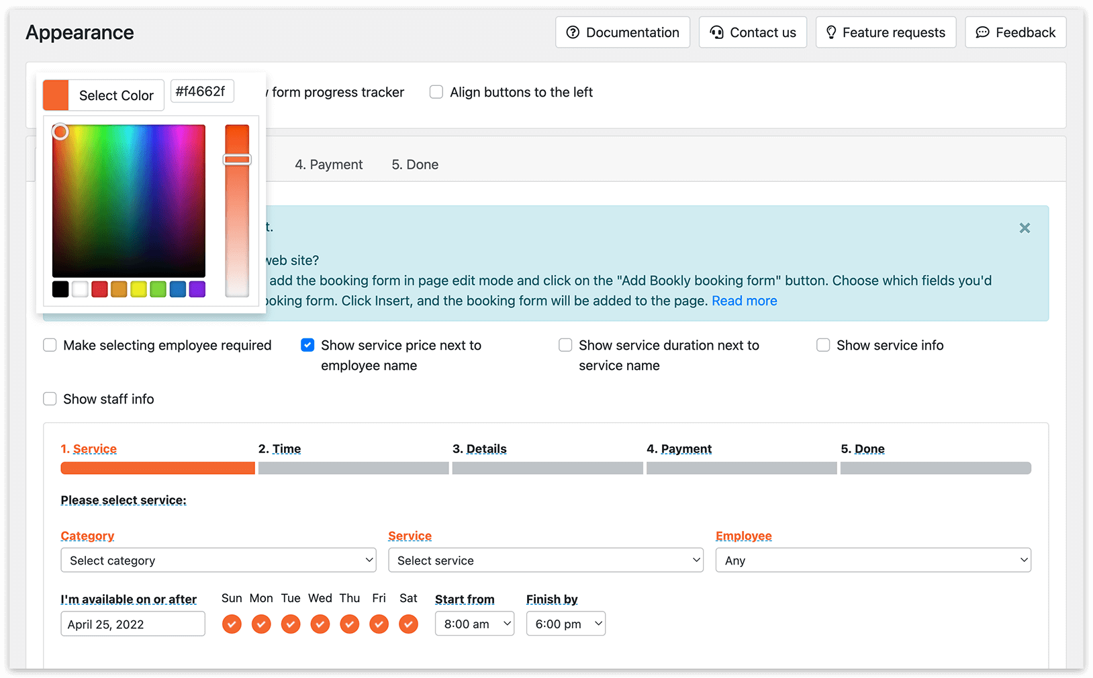Pick the blue palette swatch

(x=178, y=289)
